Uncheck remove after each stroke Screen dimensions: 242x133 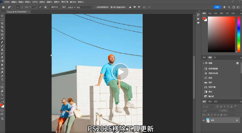(111, 7)
